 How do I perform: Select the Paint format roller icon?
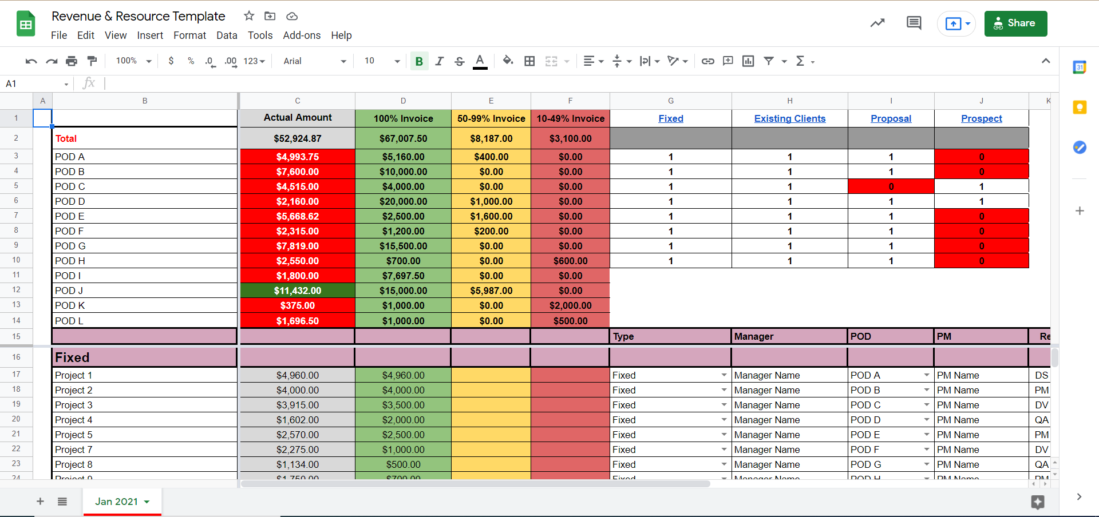click(92, 61)
